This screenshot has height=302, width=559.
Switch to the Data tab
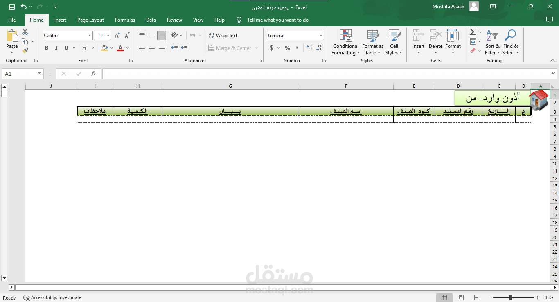coord(151,20)
